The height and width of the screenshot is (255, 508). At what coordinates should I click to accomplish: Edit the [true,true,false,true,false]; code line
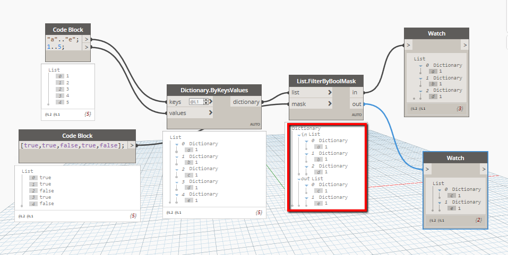73,146
